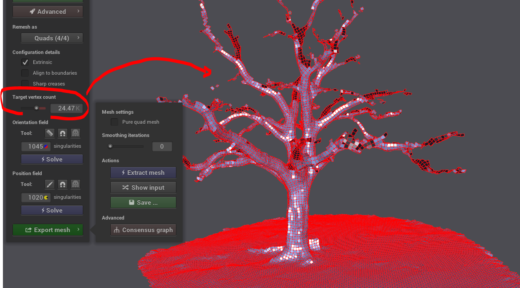The width and height of the screenshot is (520, 288).
Task: Enable the Pure quad mesh option
Action: 114,122
